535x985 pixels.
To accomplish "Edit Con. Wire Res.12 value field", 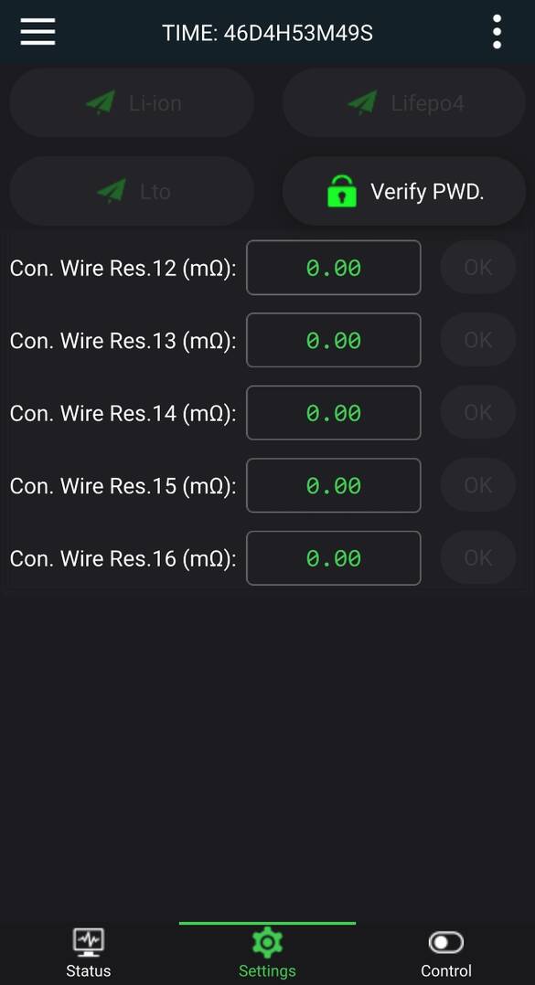I will (333, 268).
